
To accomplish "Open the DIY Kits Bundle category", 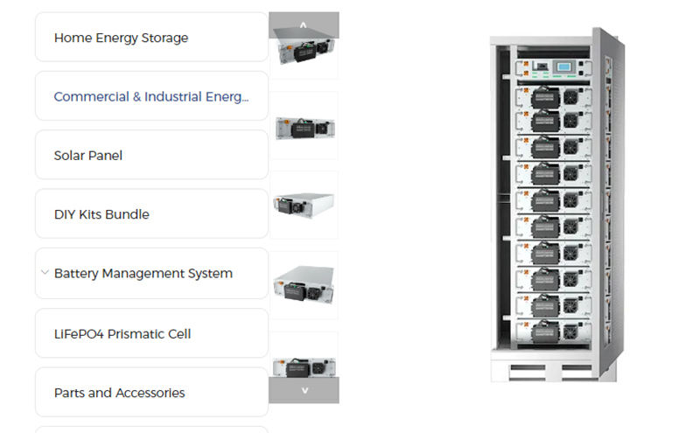I will (150, 214).
